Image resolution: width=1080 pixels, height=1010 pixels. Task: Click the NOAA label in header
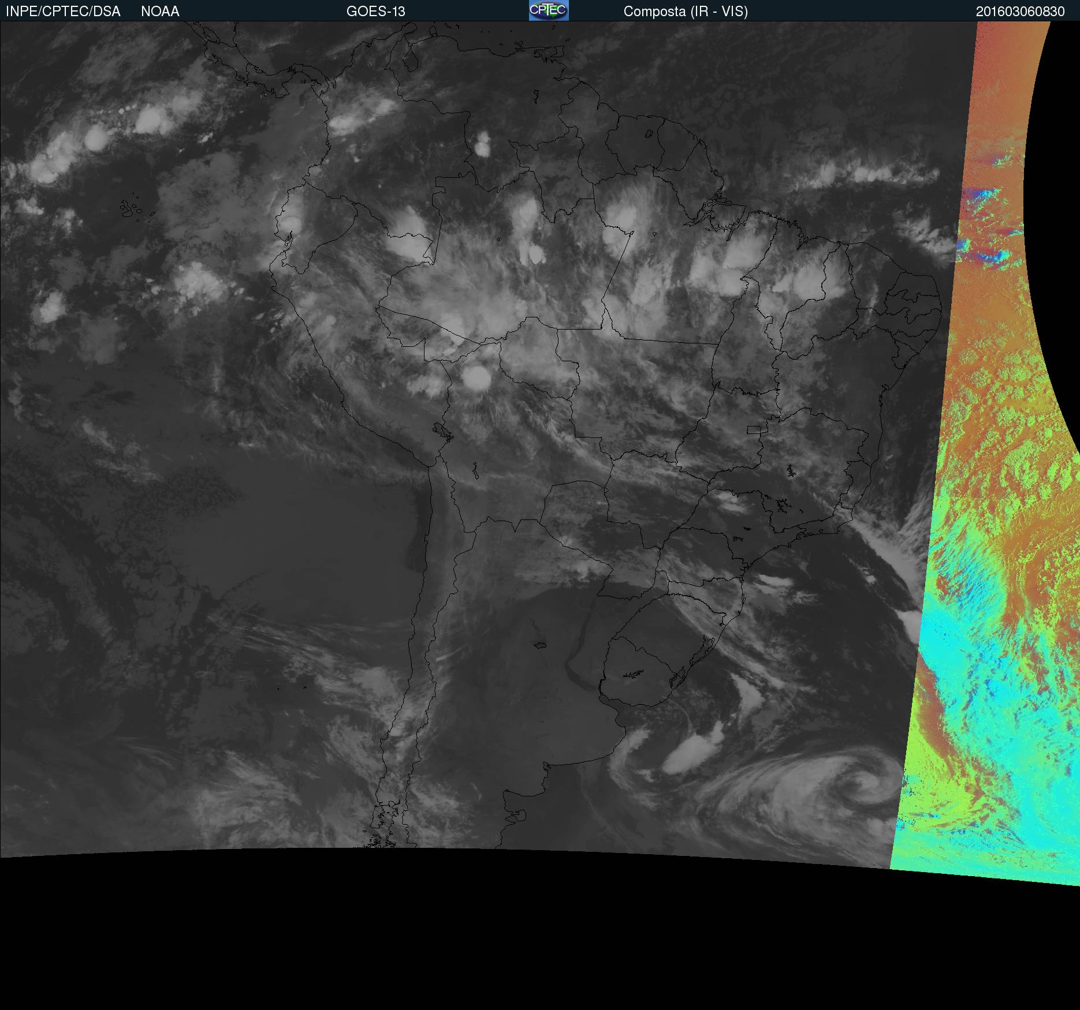click(160, 12)
